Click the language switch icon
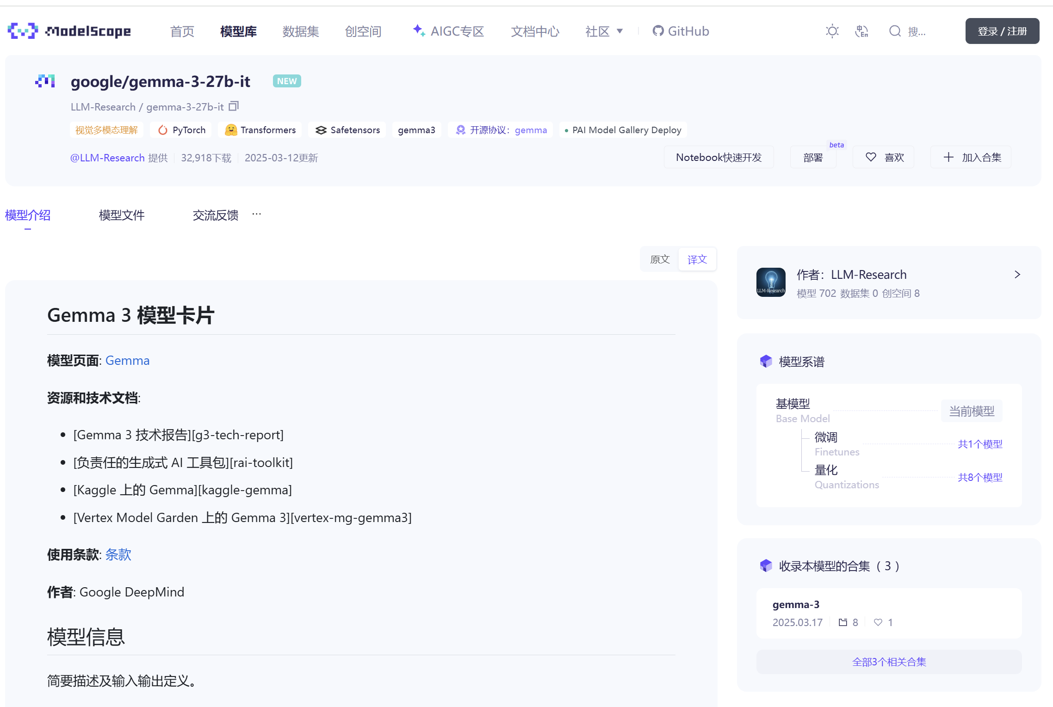1053x707 pixels. pyautogui.click(x=861, y=31)
